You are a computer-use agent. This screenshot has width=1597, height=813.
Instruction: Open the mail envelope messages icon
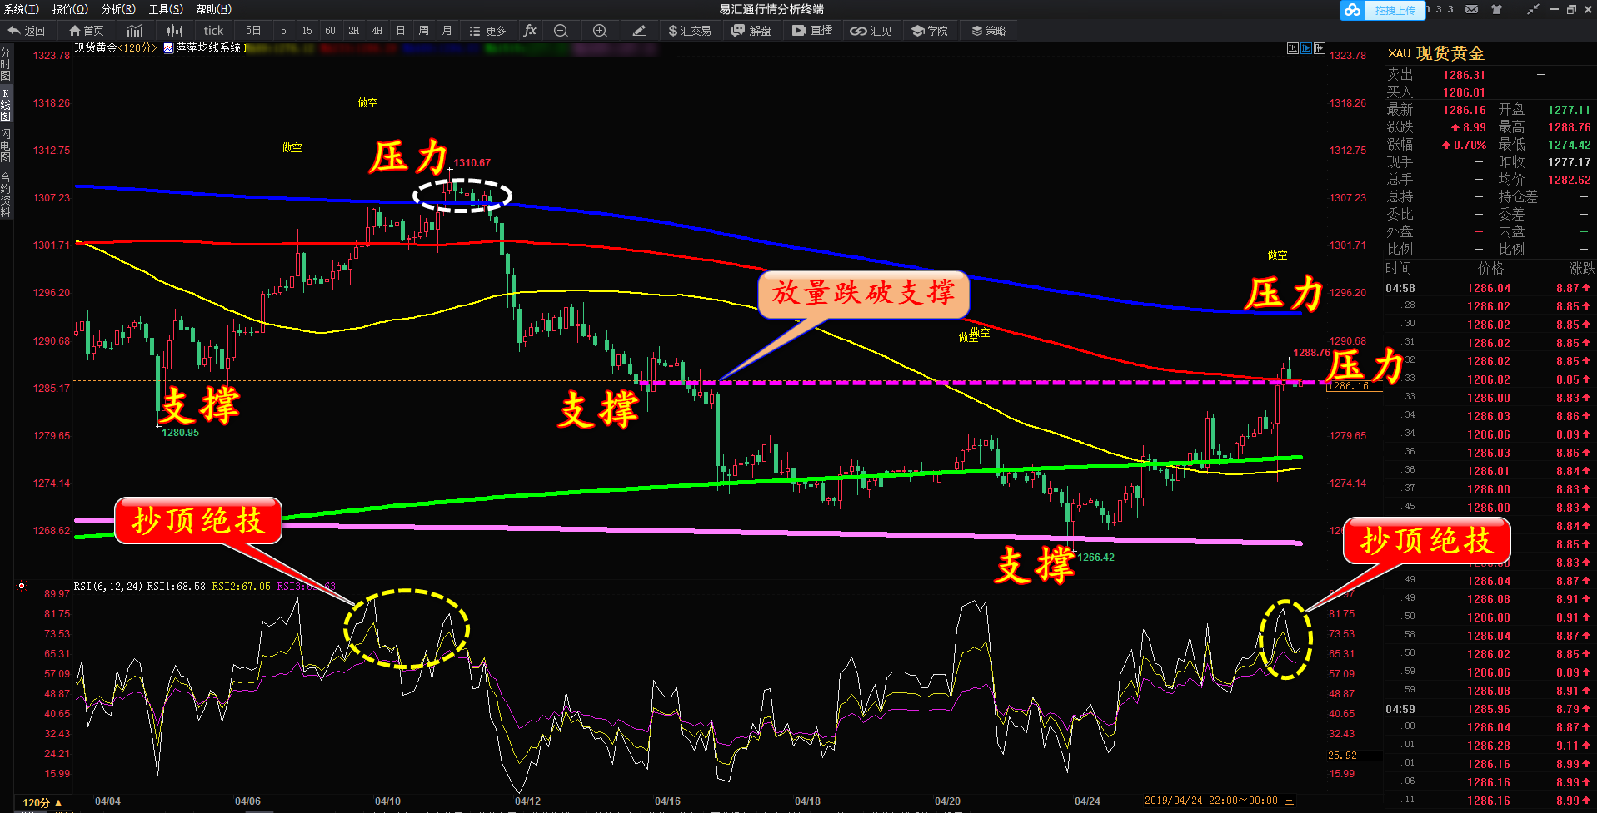coord(1472,9)
